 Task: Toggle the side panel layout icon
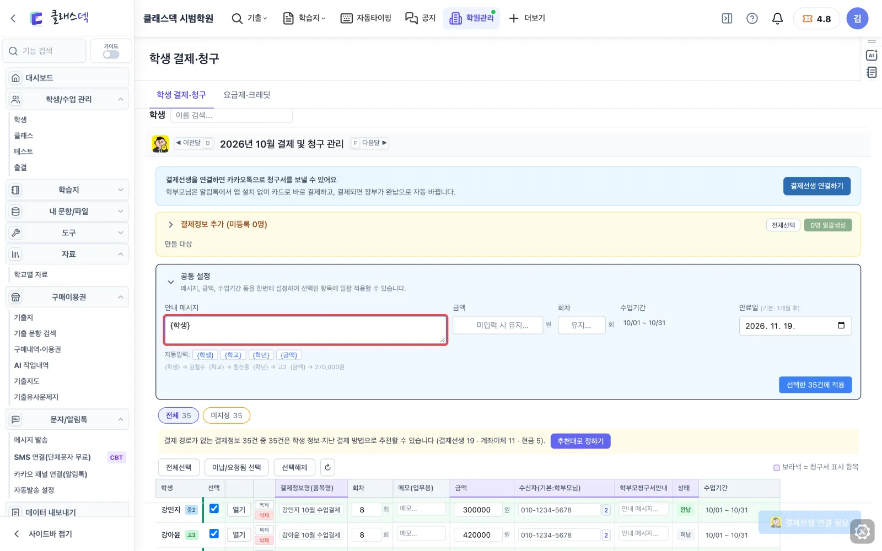[x=727, y=19]
